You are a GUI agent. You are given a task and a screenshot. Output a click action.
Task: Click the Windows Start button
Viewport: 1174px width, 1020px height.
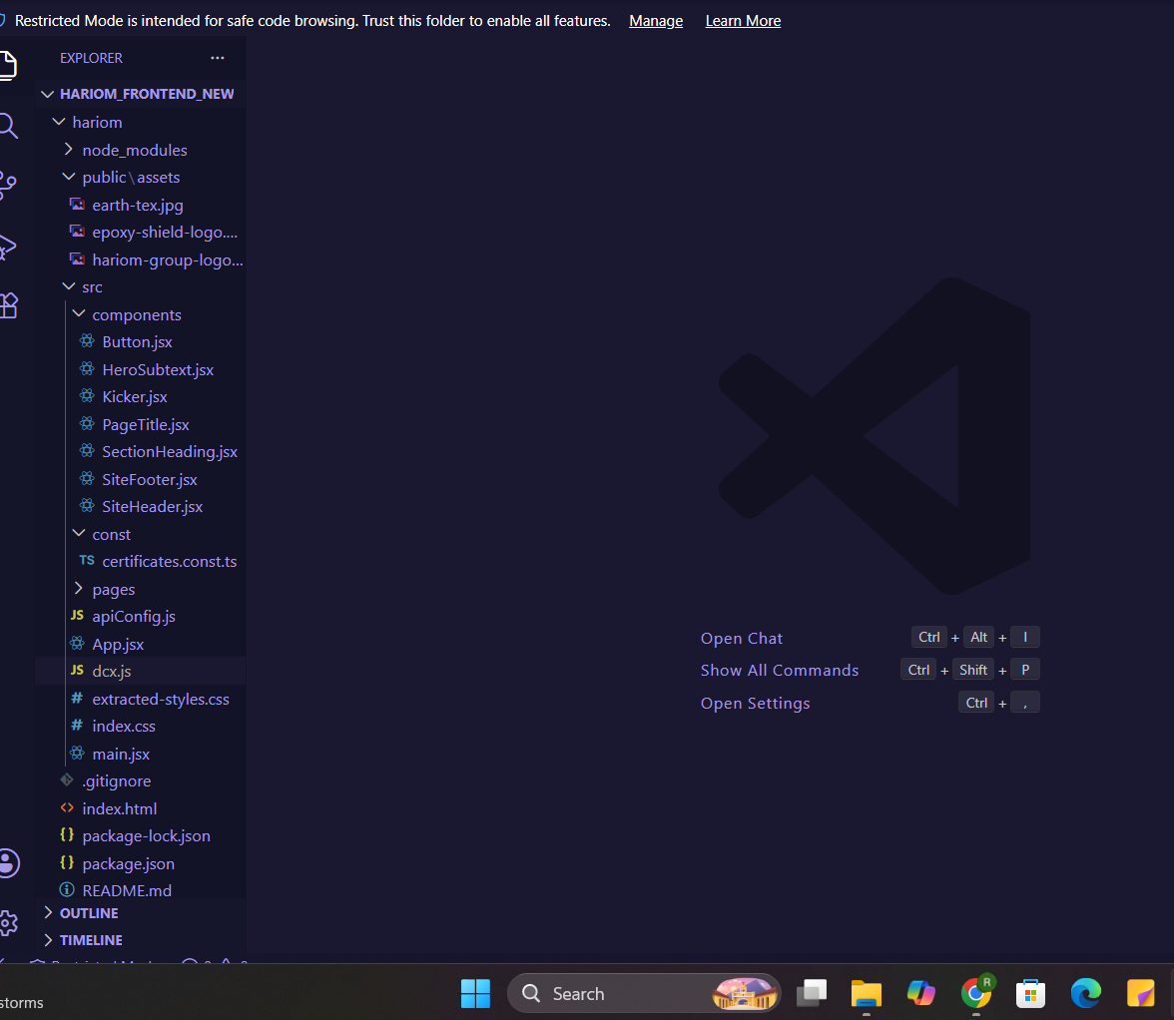pos(475,993)
